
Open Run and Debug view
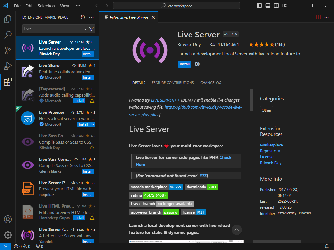coord(8,66)
